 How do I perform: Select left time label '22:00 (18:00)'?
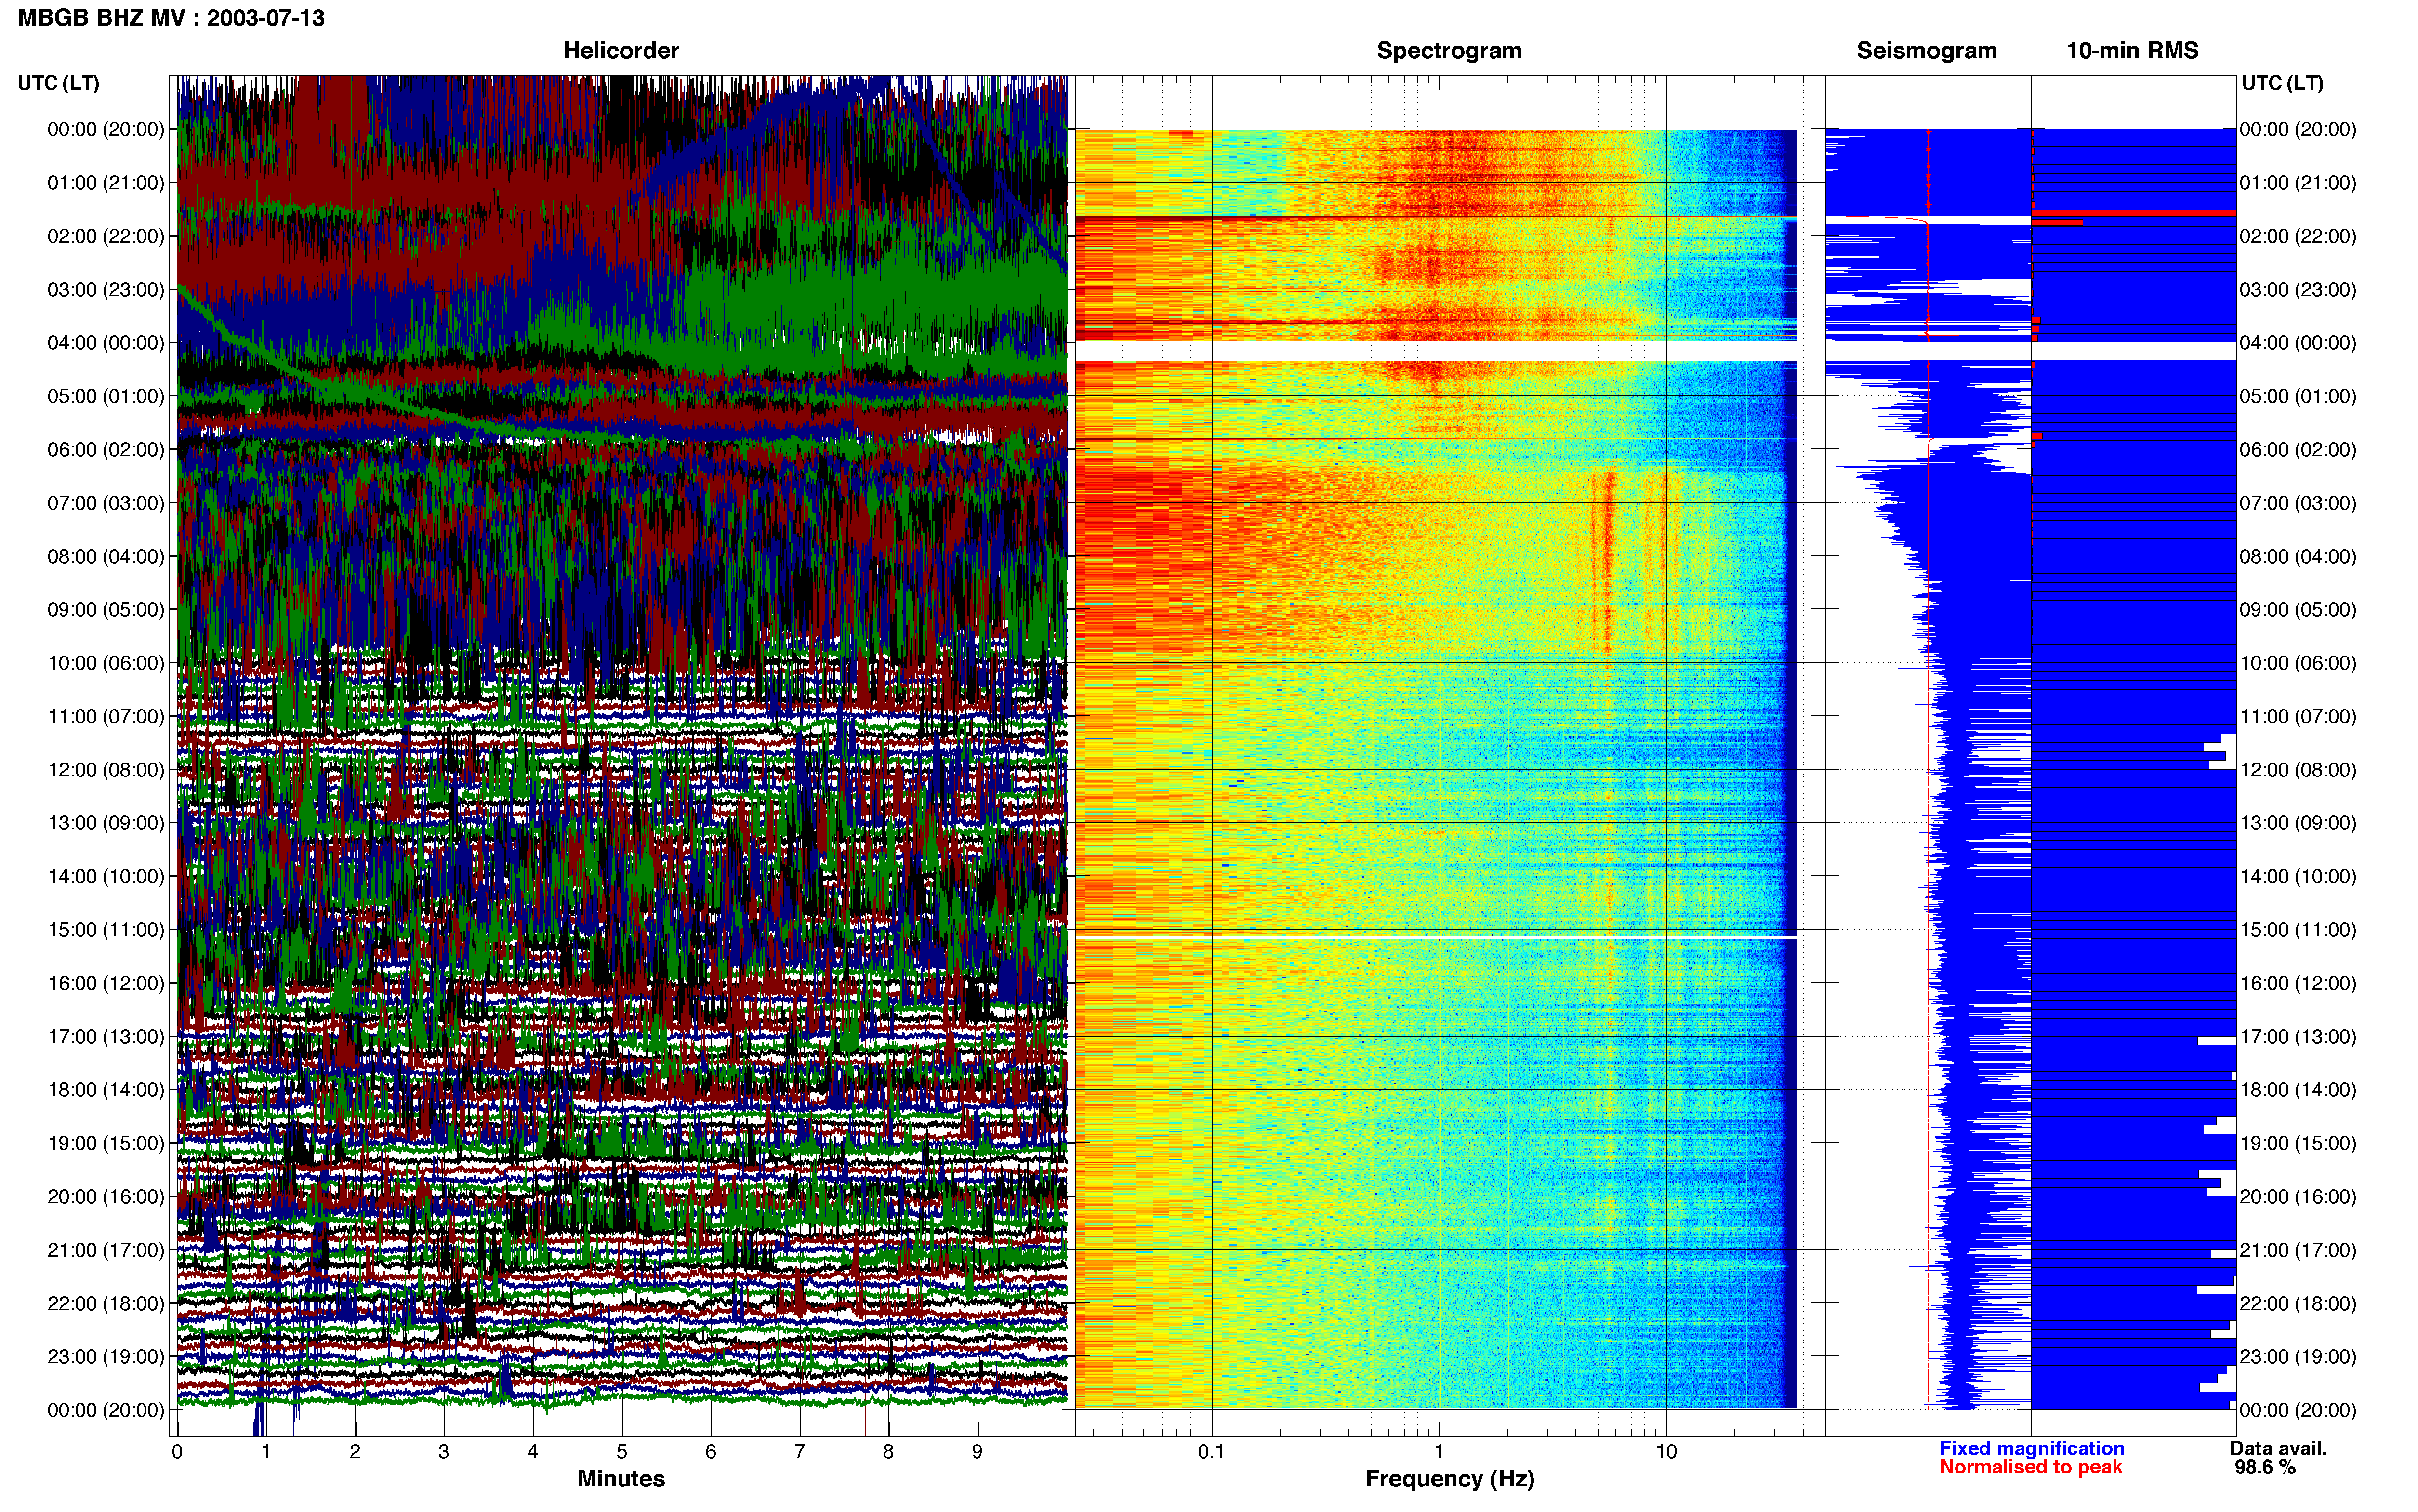coord(106,1304)
